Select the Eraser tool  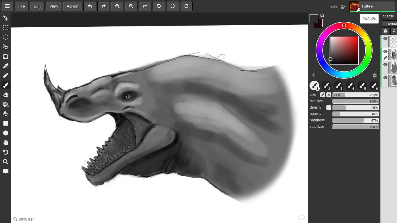pyautogui.click(x=6, y=95)
